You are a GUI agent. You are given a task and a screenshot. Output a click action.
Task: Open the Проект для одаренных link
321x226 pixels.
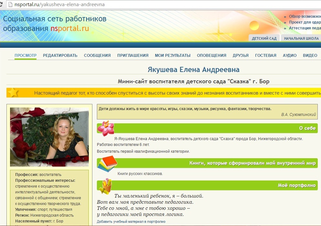pos(305,22)
